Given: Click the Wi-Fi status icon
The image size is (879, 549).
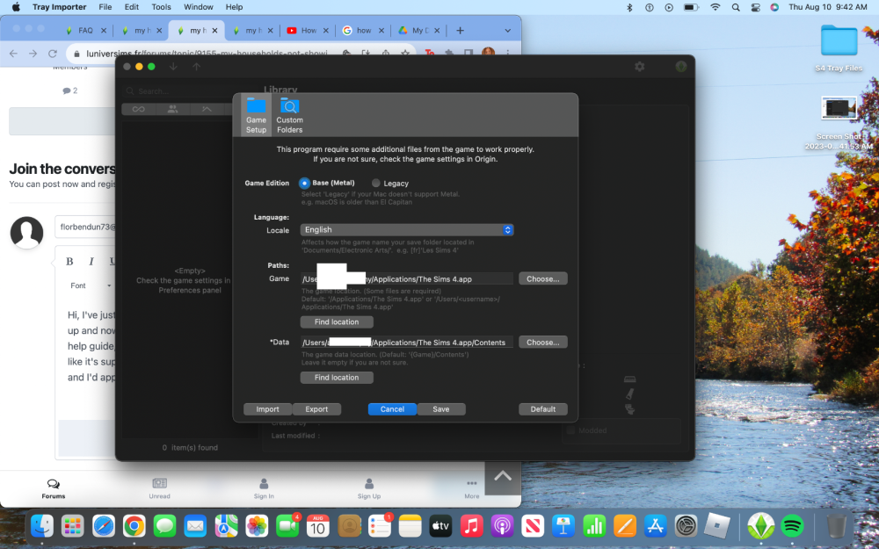Looking at the screenshot, I should pos(715,7).
